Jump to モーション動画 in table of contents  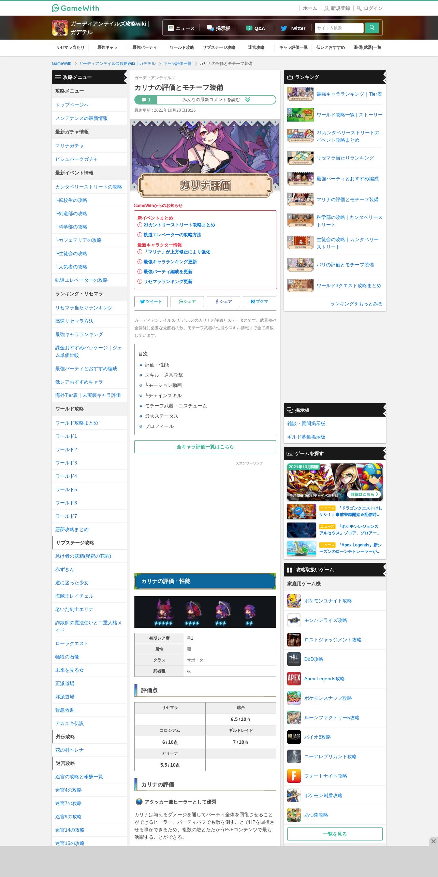(x=163, y=385)
